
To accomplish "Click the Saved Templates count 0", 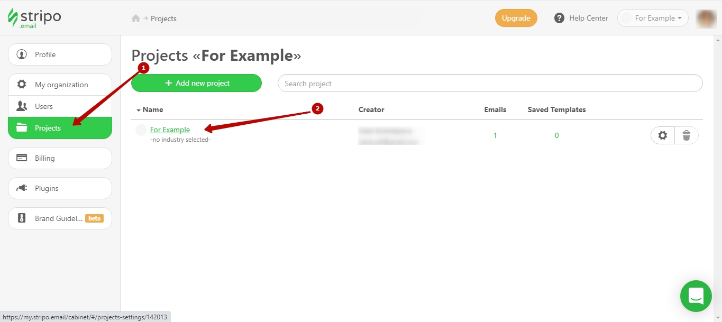I will coord(556,135).
